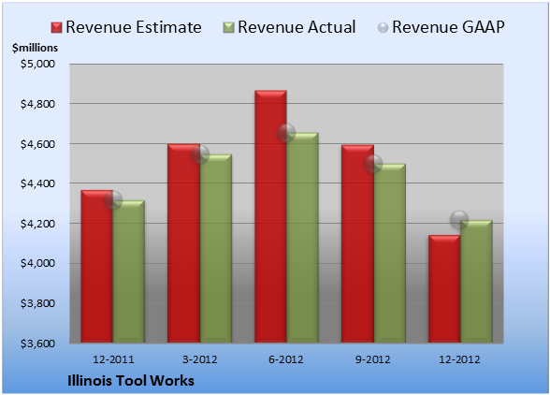Click the '12-2012' x-axis label
Viewport: 550px width, 395px height.
(459, 359)
